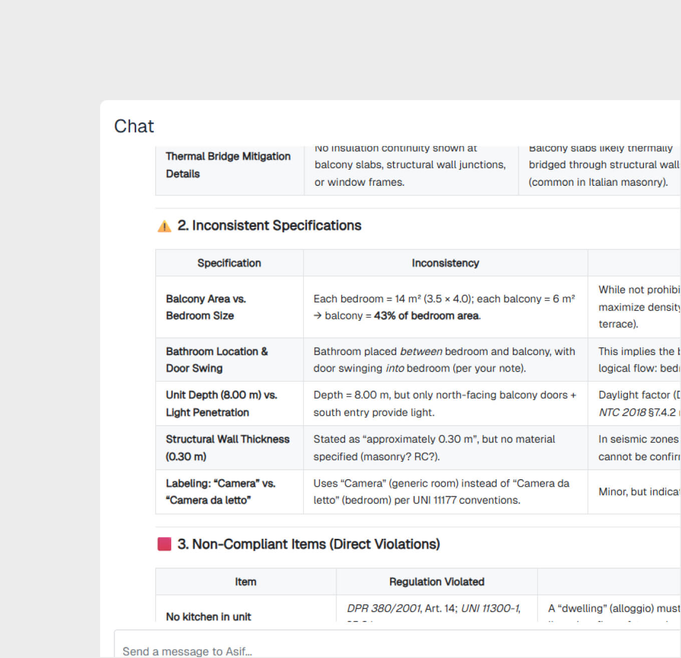Select the "Bathroom Location & Door Swing" cell
The height and width of the screenshot is (658, 681).
click(217, 360)
